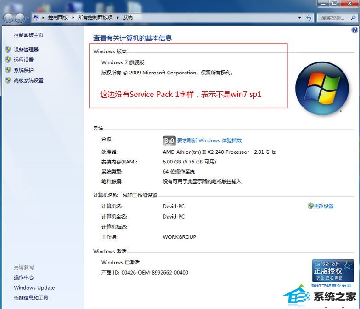
Task: Click WORKGROUP value text
Action: click(179, 237)
